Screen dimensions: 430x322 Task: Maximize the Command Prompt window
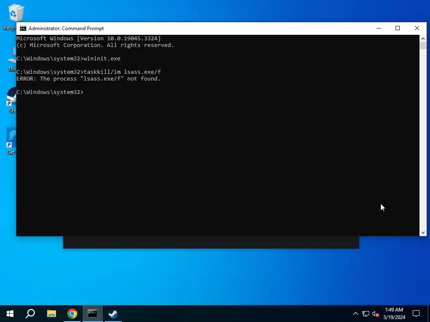coord(398,28)
